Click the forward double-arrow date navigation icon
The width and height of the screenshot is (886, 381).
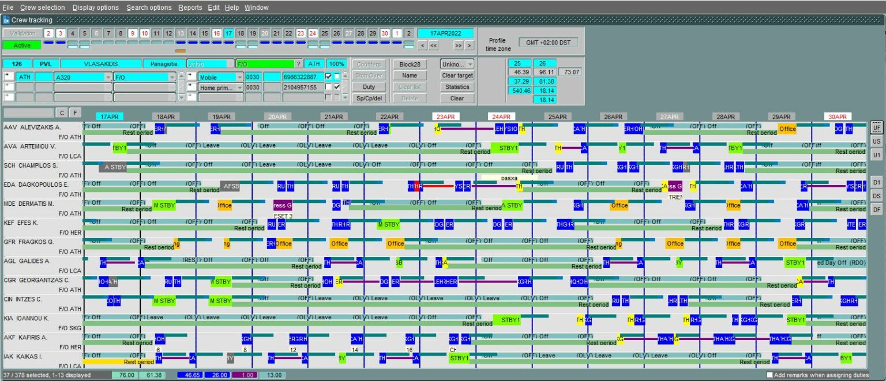(x=459, y=46)
